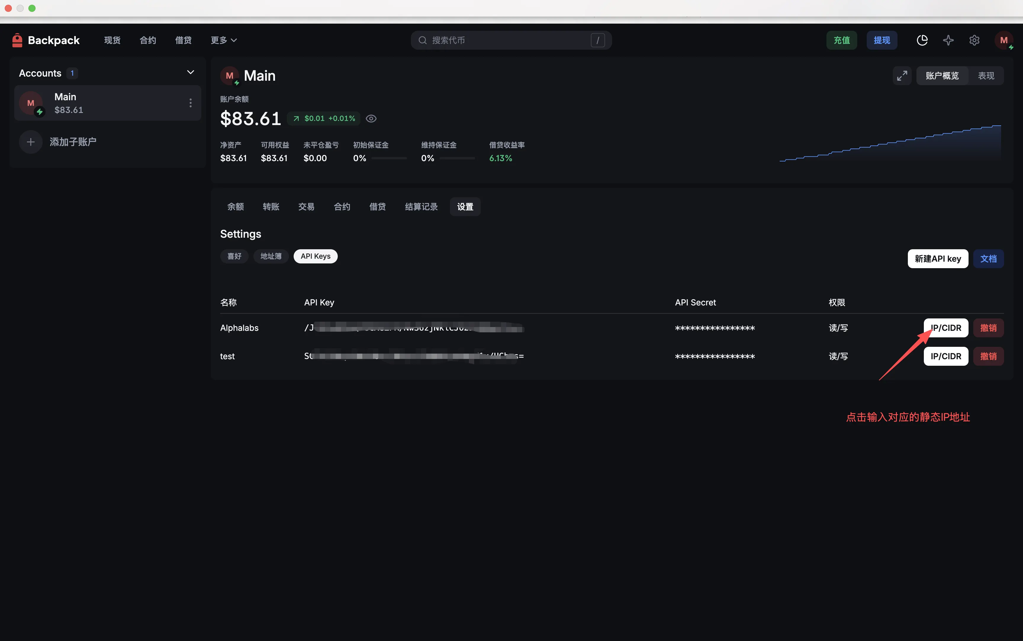
Task: Click the sparkle star icon in header
Action: [948, 40]
